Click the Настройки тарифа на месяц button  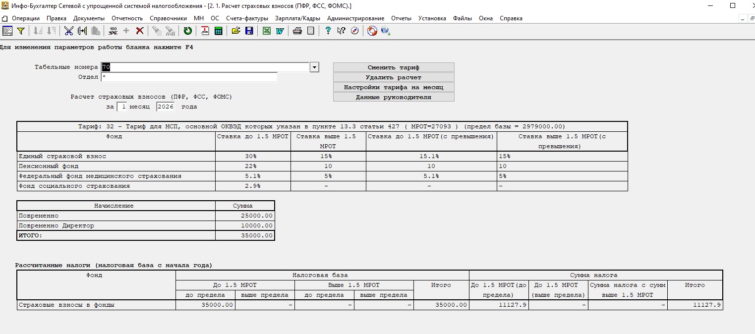point(393,87)
